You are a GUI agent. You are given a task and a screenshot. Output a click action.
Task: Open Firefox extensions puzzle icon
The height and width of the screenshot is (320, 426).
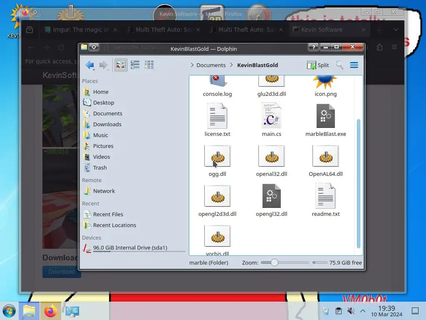379,47
